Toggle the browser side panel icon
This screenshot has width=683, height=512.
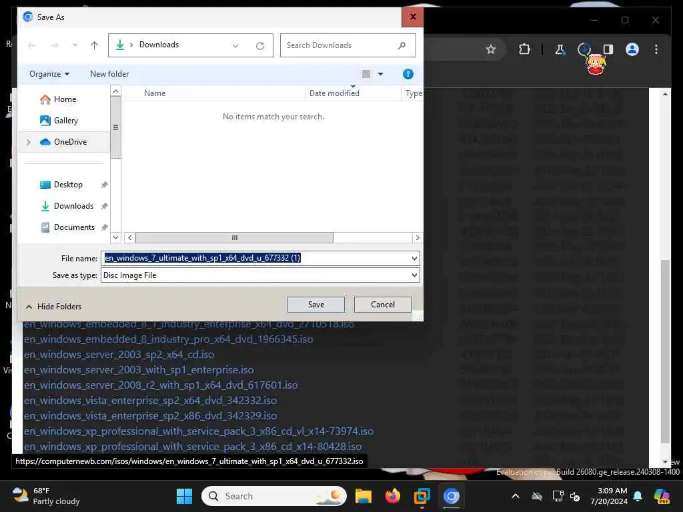[x=608, y=49]
